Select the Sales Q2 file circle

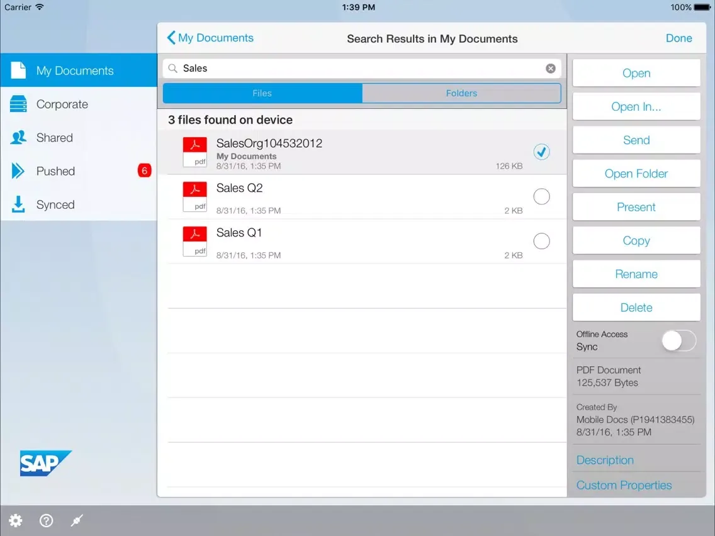click(541, 196)
